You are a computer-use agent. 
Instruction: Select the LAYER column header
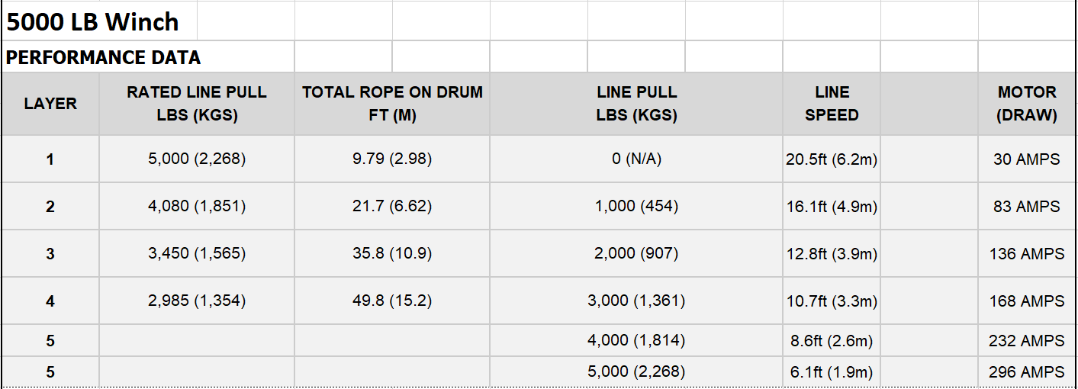tap(50, 104)
